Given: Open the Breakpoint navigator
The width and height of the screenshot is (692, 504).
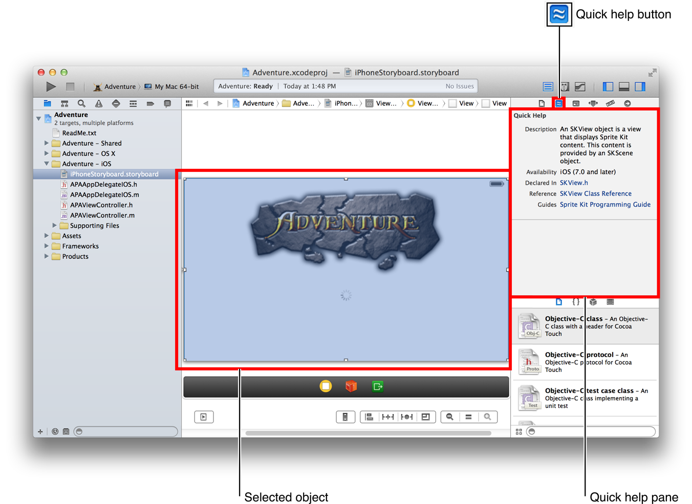Looking at the screenshot, I should click(150, 103).
